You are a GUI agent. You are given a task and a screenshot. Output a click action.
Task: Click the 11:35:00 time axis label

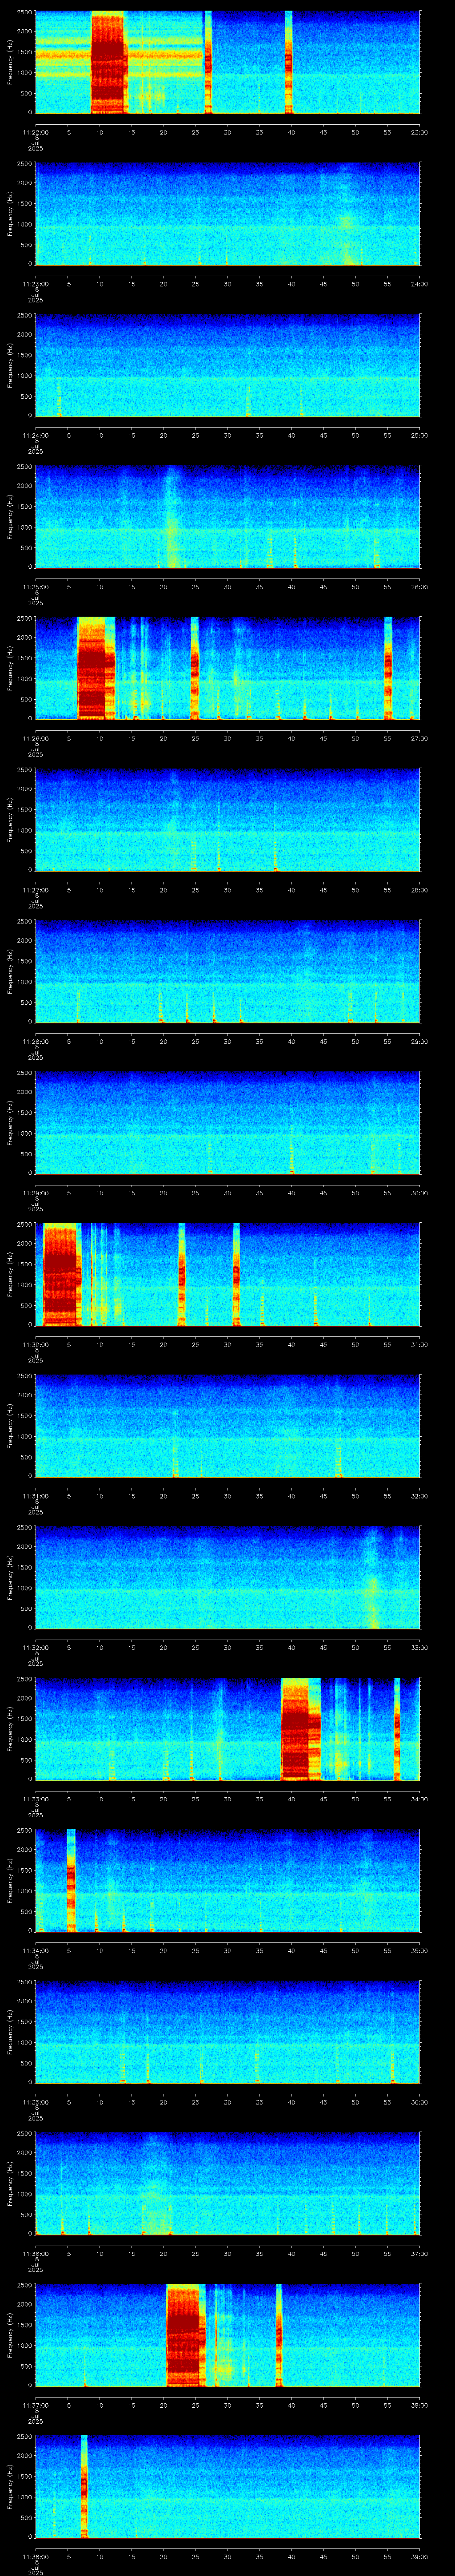click(x=35, y=2102)
